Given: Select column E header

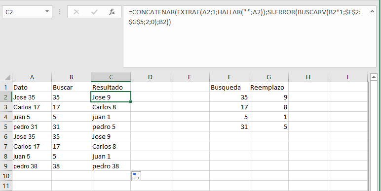Looking at the screenshot, I should (190, 77).
